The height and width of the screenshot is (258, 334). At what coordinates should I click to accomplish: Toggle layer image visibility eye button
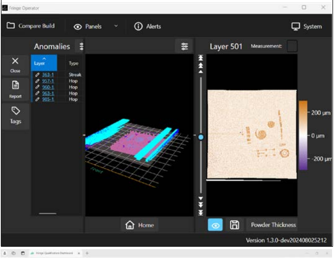click(215, 225)
